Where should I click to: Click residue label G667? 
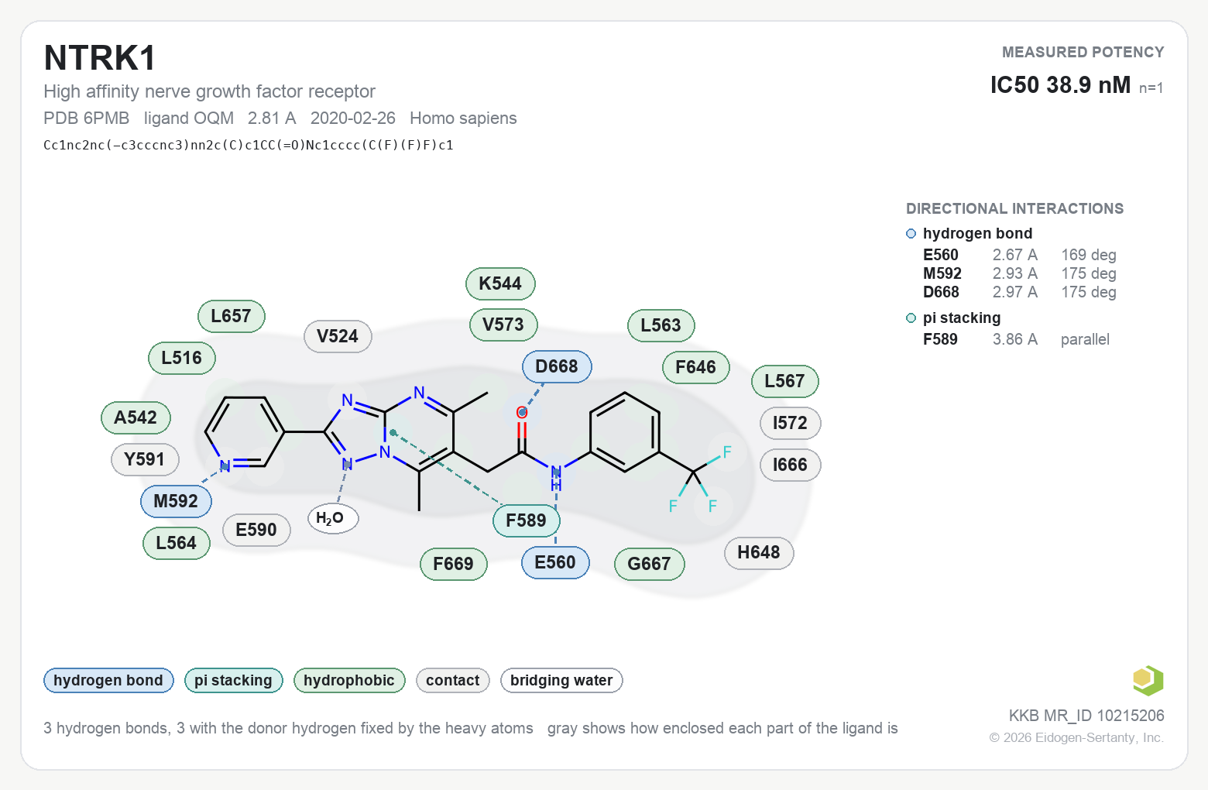pos(649,564)
